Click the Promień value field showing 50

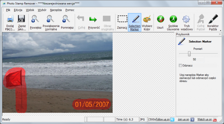pyautogui.click(x=198, y=59)
